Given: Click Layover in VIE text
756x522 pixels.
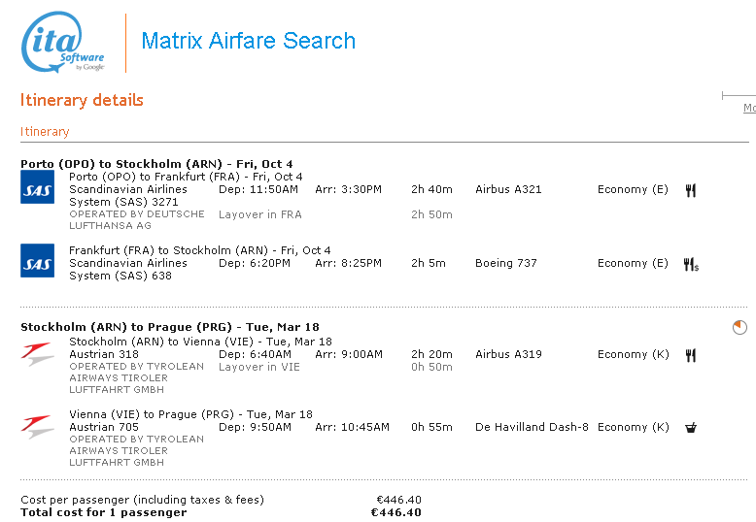Looking at the screenshot, I should pyautogui.click(x=259, y=368).
